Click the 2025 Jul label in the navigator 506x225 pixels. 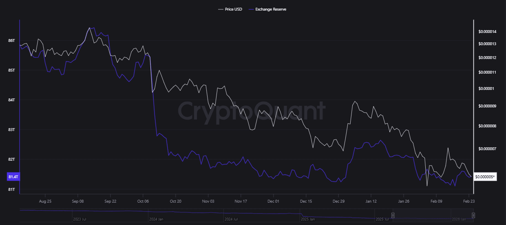(383, 219)
